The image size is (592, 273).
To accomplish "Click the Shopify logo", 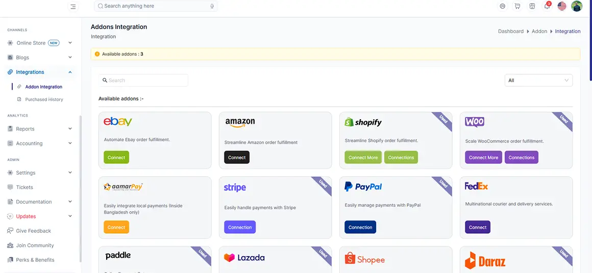I will [x=363, y=122].
